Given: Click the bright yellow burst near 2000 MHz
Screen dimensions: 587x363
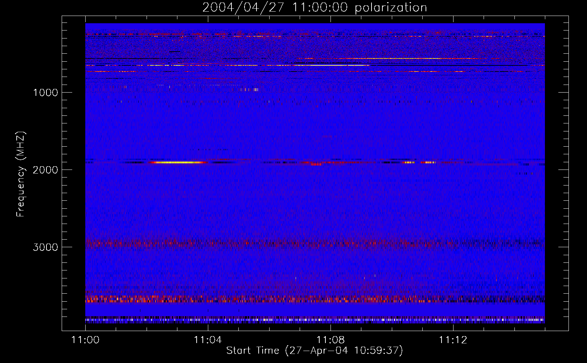Looking at the screenshot, I should click(178, 163).
